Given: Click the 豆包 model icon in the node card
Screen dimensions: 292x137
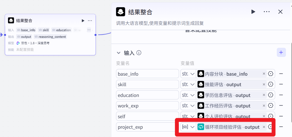Looking at the screenshot, I should 18,43.
